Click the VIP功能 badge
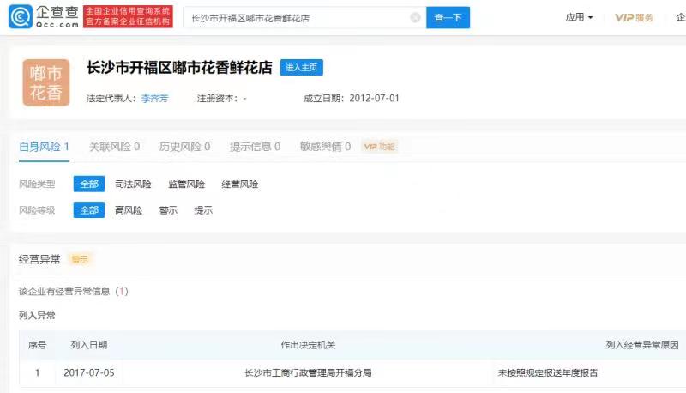 point(379,147)
